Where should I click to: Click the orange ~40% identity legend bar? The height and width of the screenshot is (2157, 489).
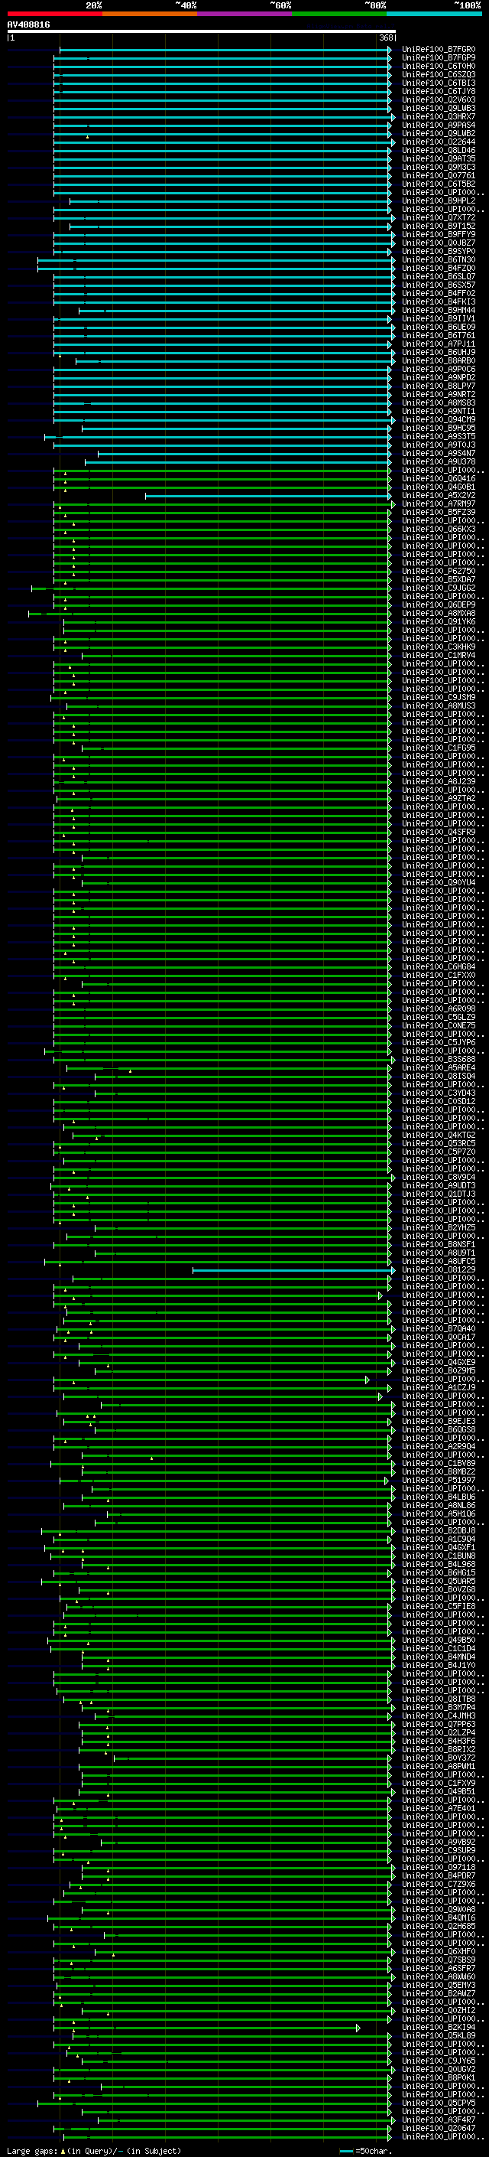pos(150,14)
